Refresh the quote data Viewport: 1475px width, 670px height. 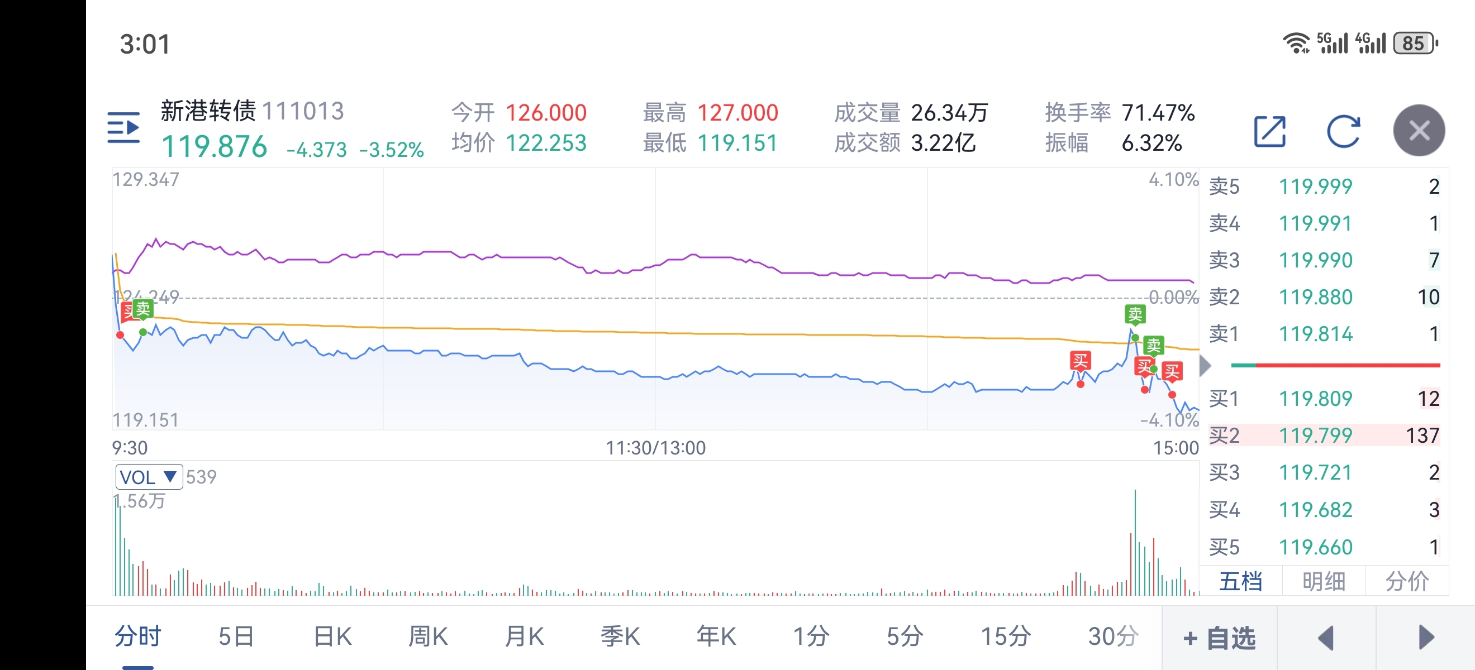coord(1343,131)
